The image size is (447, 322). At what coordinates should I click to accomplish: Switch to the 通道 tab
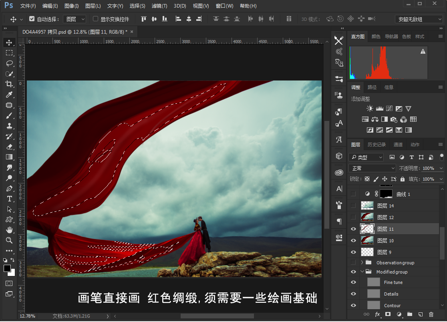pos(398,145)
